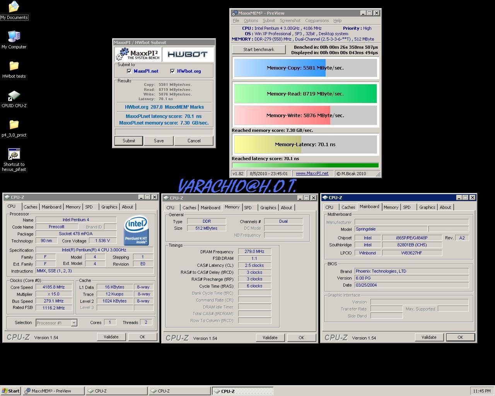Viewport: 495px width, 396px height.
Task: Open the File menu in MaxxMEM²
Action: click(x=236, y=21)
